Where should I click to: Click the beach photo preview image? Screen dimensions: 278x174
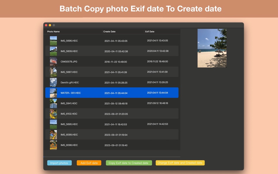point(212,48)
